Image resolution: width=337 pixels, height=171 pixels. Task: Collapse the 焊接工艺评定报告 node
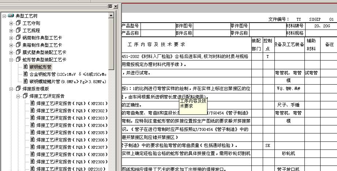coord(18,96)
